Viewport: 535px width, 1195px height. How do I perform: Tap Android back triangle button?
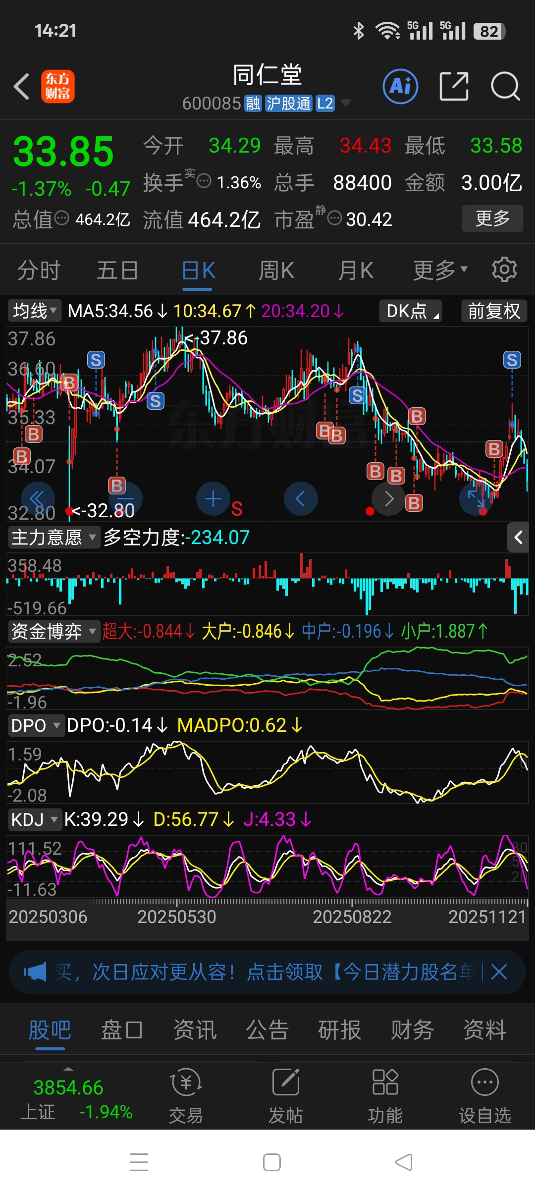tap(404, 1162)
